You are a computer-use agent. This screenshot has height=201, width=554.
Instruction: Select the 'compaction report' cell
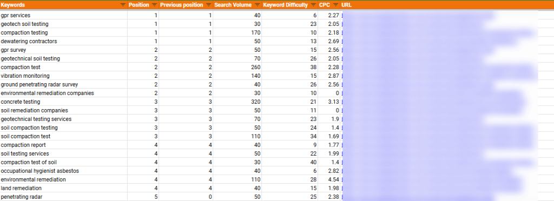pos(64,145)
